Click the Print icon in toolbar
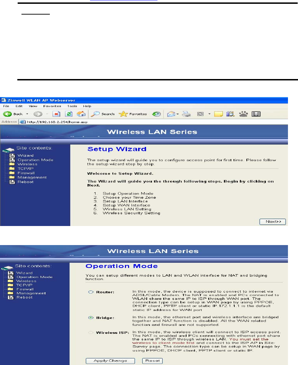 click(x=187, y=114)
